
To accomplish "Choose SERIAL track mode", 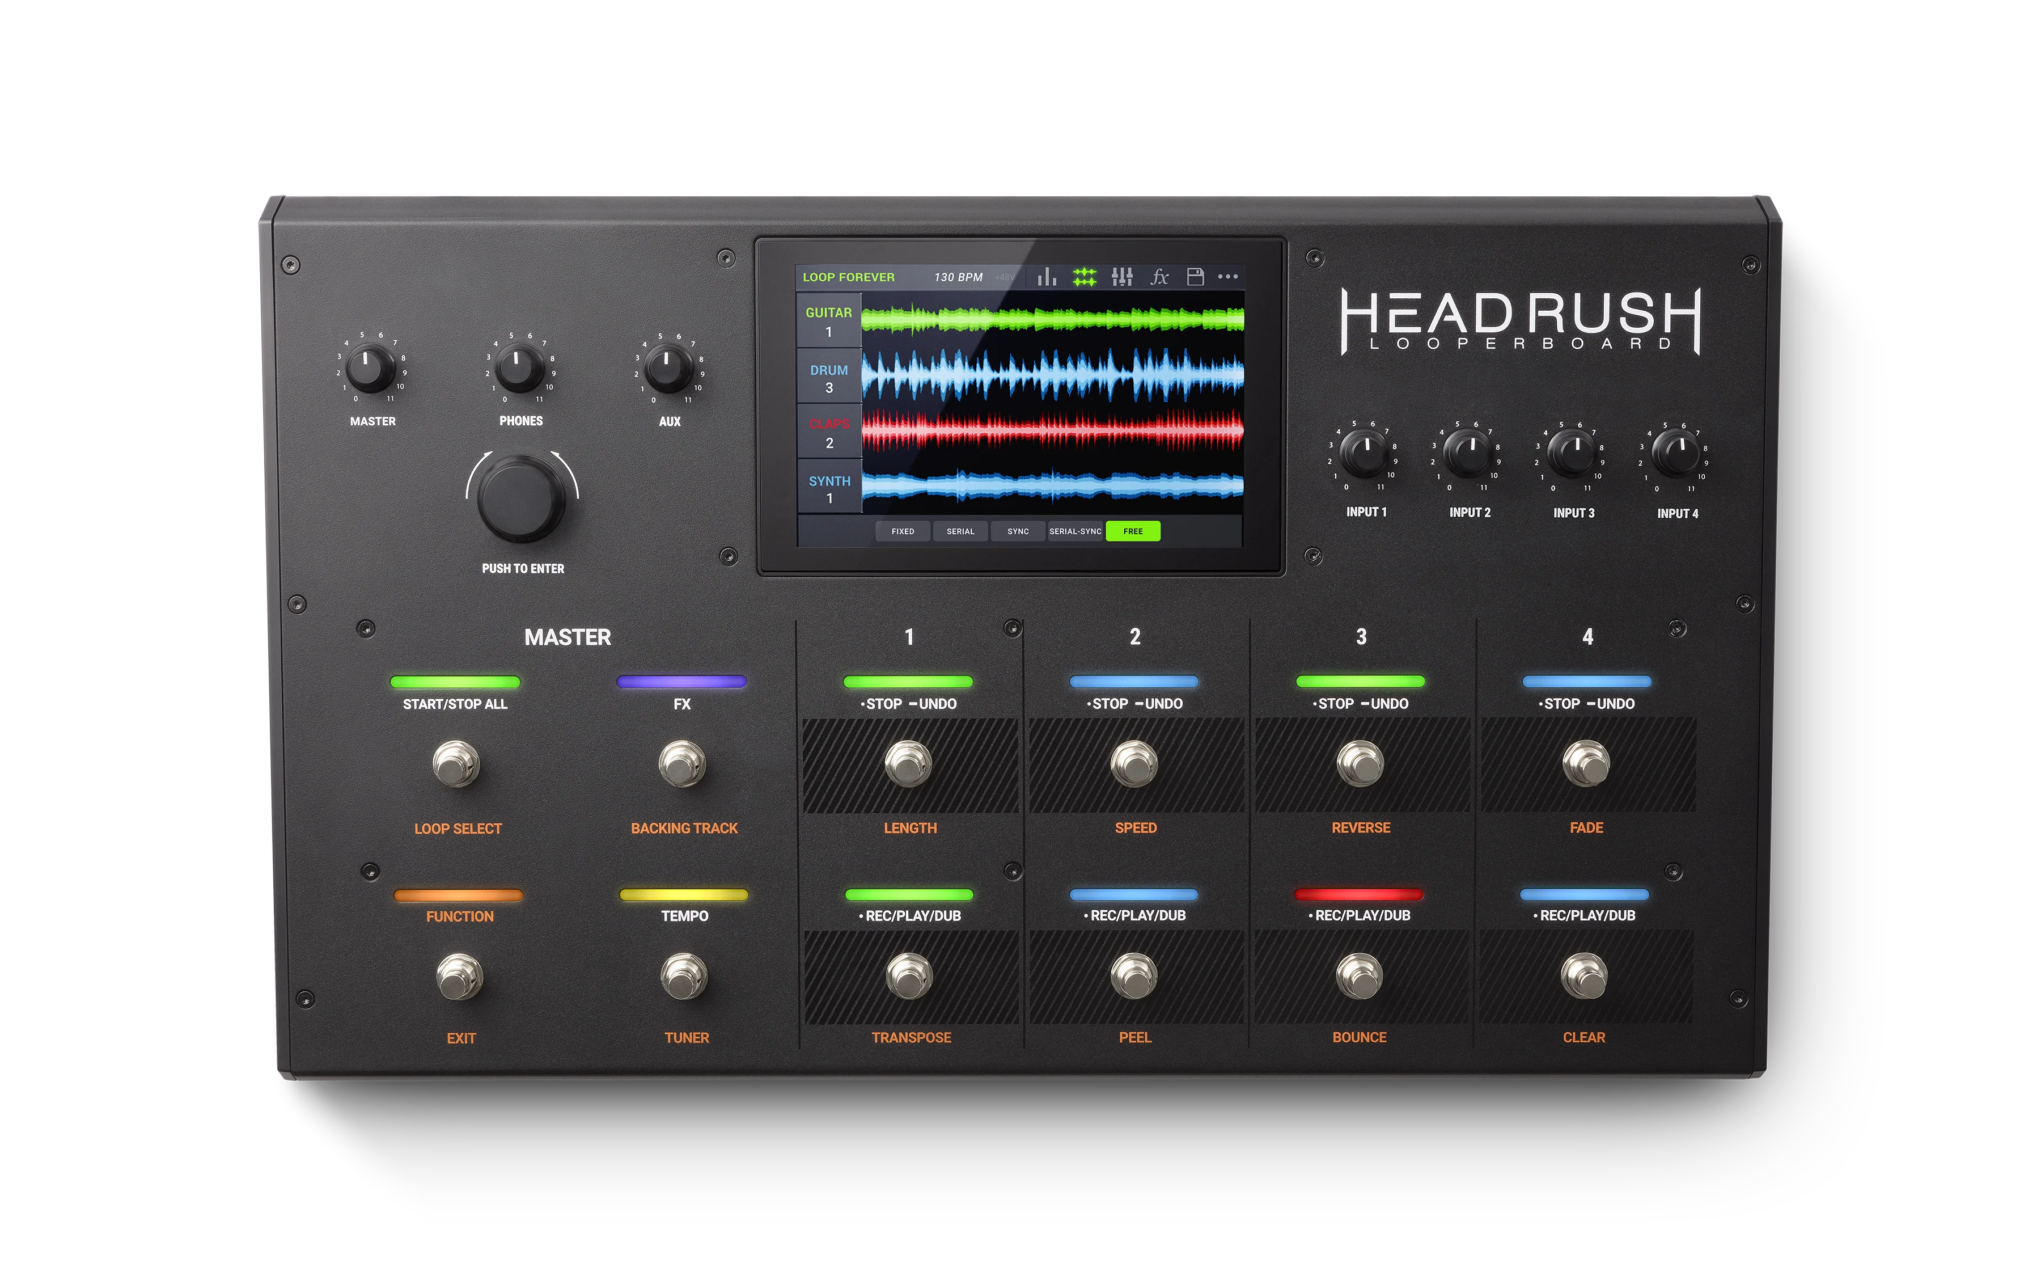I will [x=960, y=532].
